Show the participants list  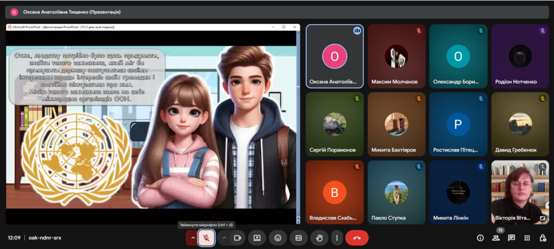pyautogui.click(x=496, y=238)
